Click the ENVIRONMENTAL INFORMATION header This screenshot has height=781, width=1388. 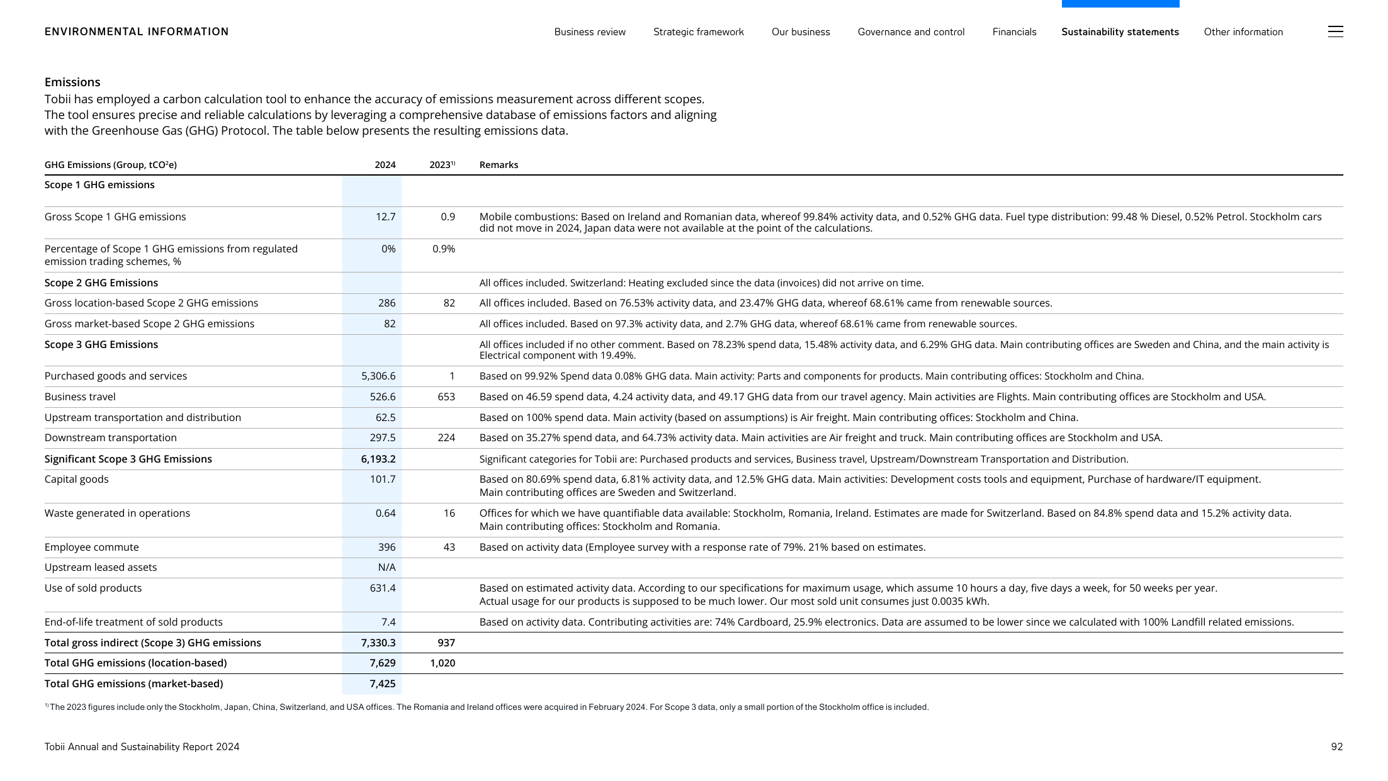click(137, 31)
